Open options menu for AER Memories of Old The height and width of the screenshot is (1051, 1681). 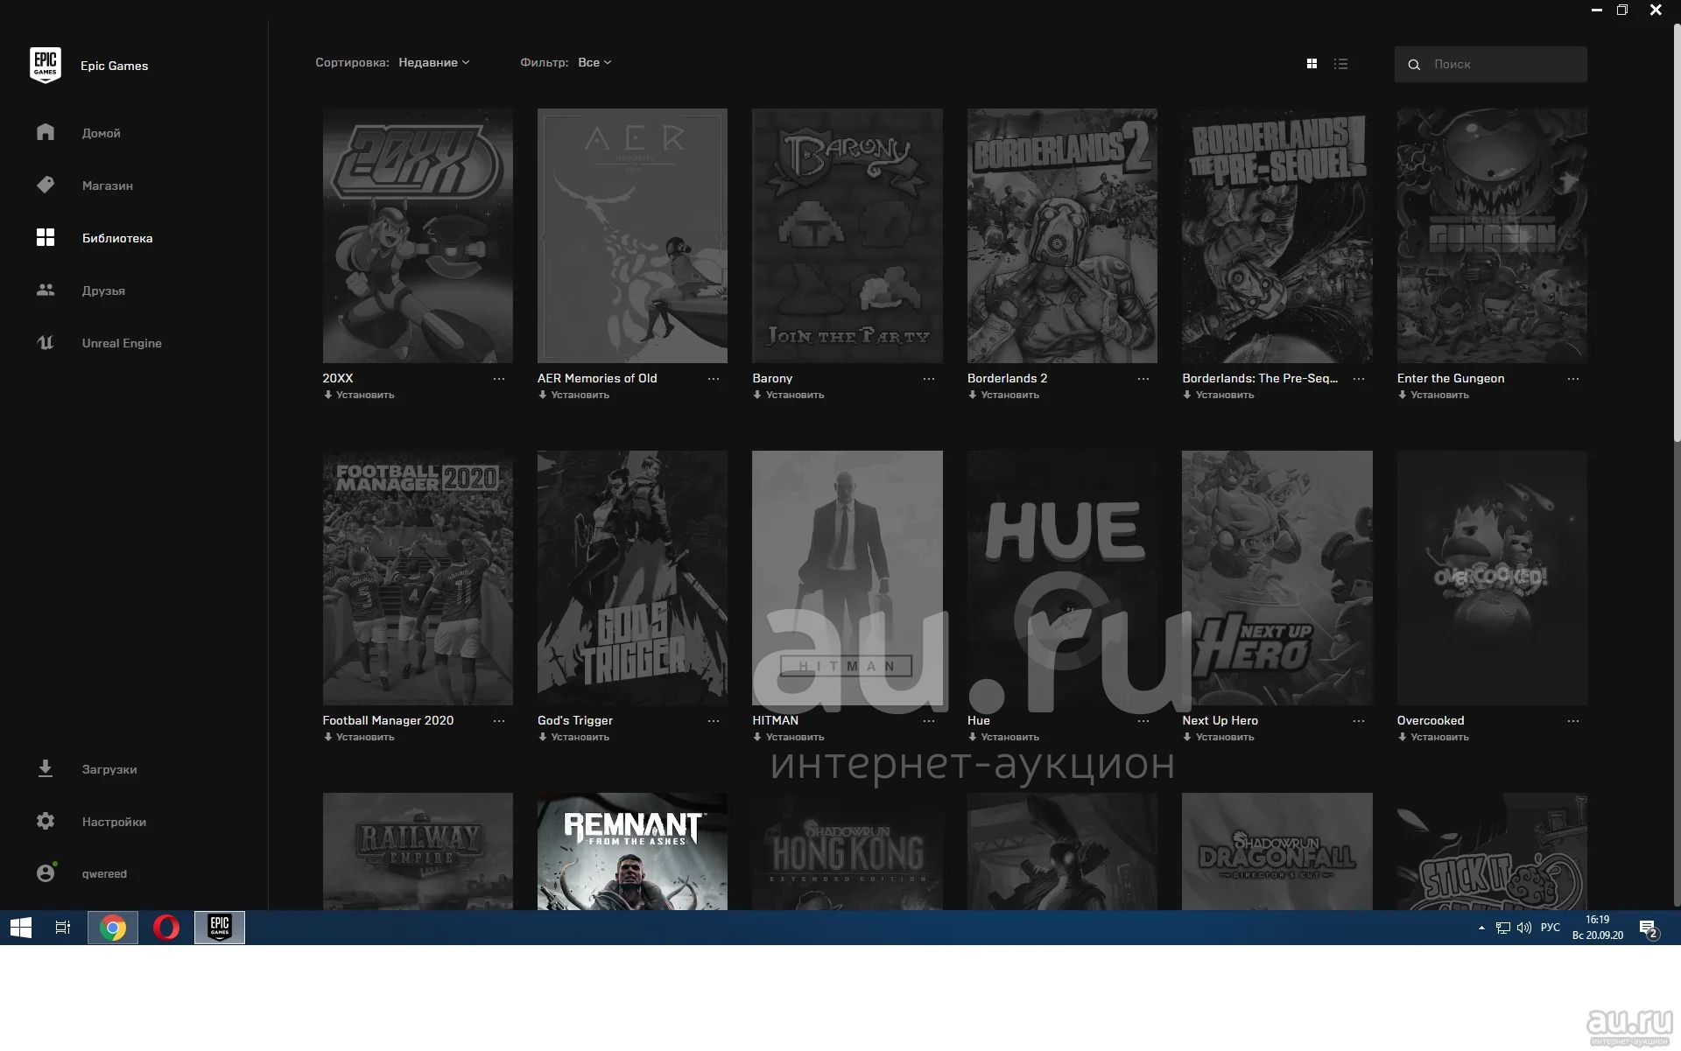tap(714, 379)
